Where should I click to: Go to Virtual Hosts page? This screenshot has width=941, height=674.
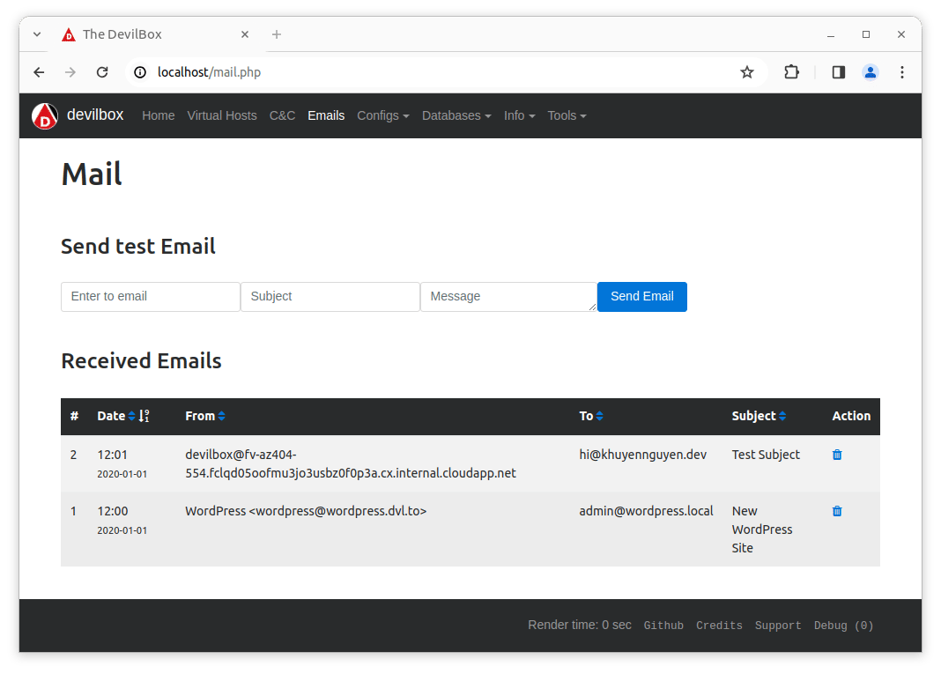pyautogui.click(x=222, y=115)
